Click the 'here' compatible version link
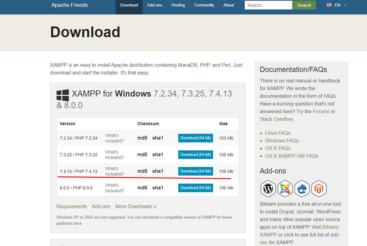Screen dimensions: 367x246 pyautogui.click(x=77, y=224)
